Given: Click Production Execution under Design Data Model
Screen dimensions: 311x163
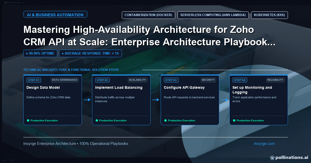Looking at the screenshot, I should 44,121.
